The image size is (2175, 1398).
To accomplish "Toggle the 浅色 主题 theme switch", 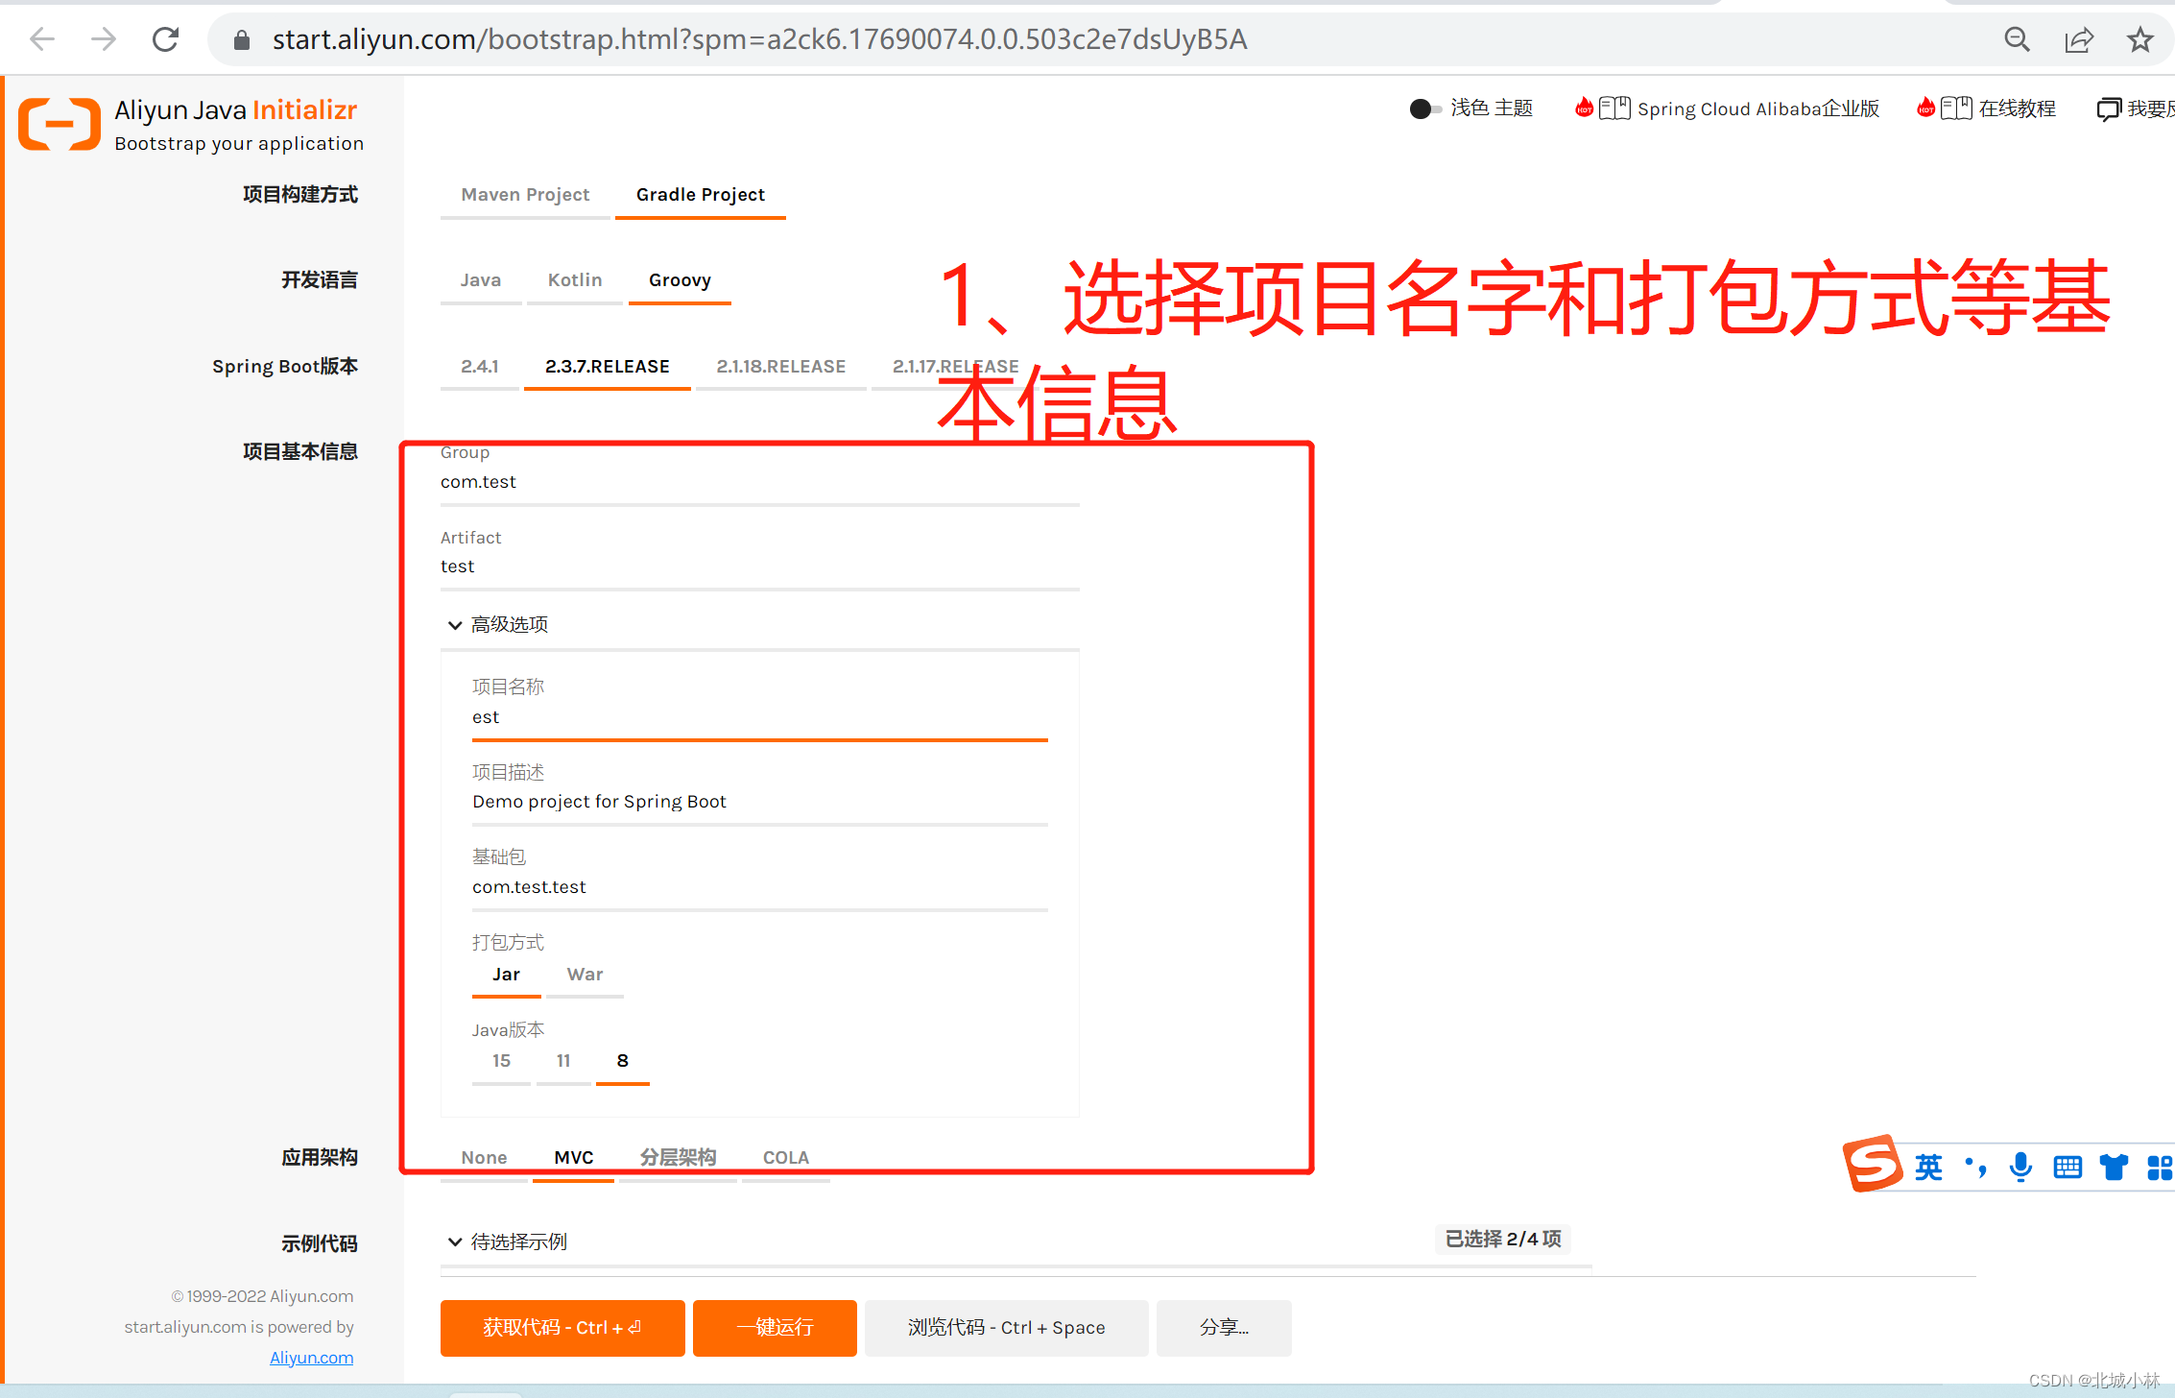I will click(1425, 108).
